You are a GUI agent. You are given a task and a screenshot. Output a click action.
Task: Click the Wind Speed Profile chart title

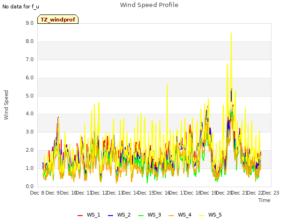pyautogui.click(x=149, y=5)
